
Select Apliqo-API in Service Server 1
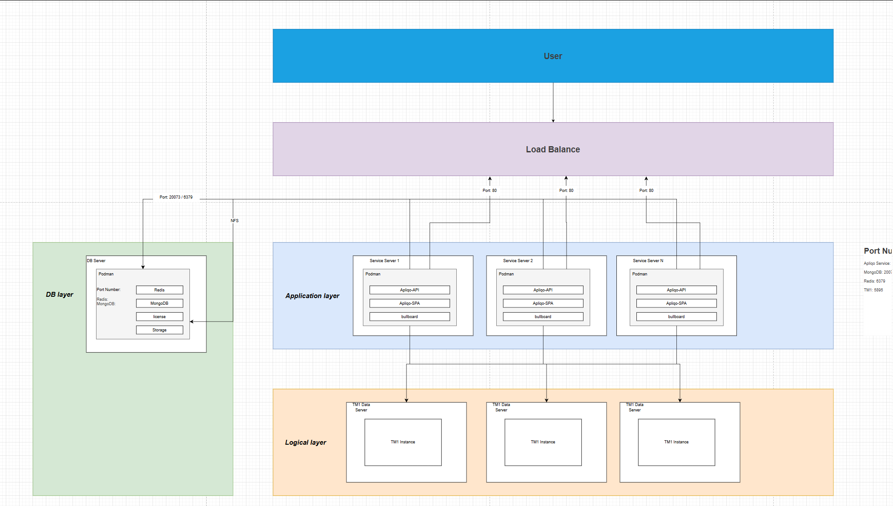[409, 290]
